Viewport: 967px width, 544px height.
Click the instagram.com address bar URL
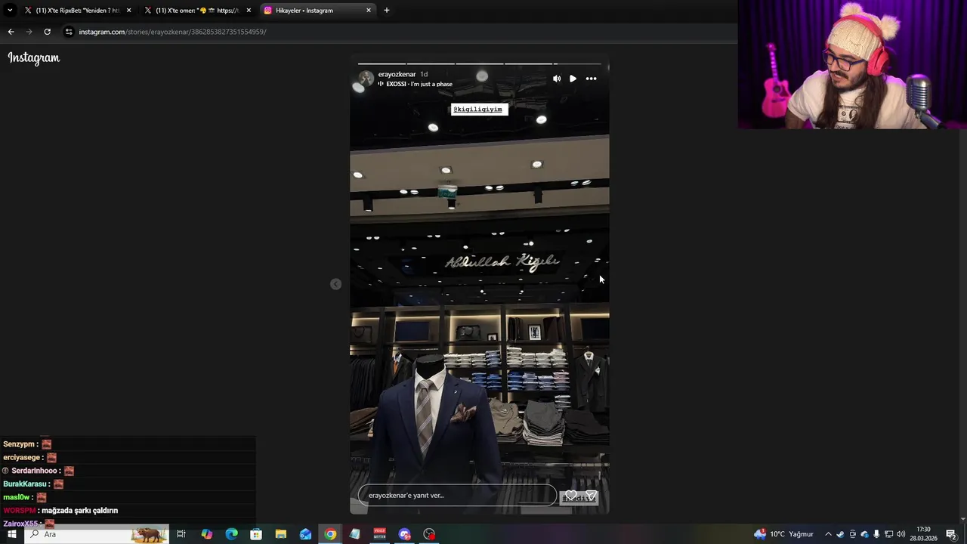pyautogui.click(x=172, y=32)
